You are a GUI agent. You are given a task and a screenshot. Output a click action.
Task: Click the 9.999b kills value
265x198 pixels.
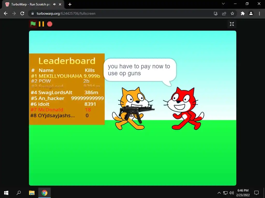pos(92,76)
